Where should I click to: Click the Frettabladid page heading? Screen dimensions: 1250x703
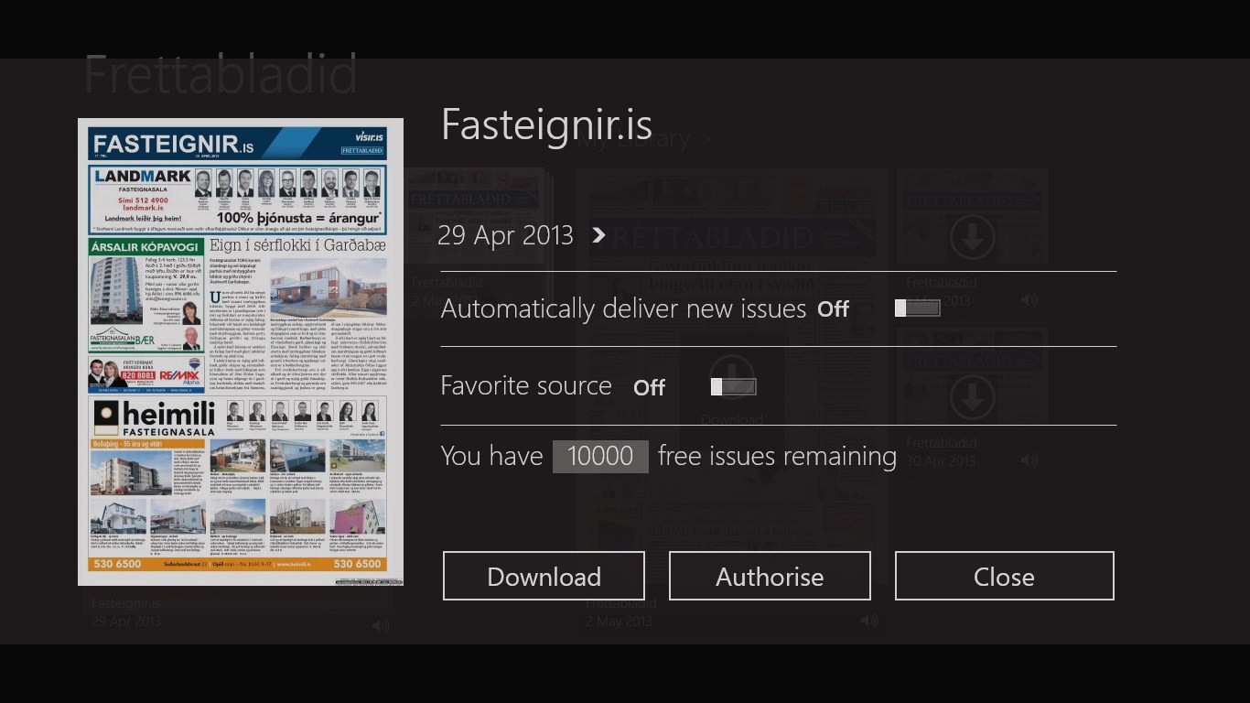click(221, 75)
